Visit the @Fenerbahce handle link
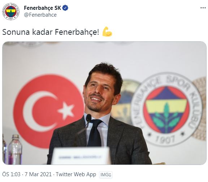 click(40, 15)
